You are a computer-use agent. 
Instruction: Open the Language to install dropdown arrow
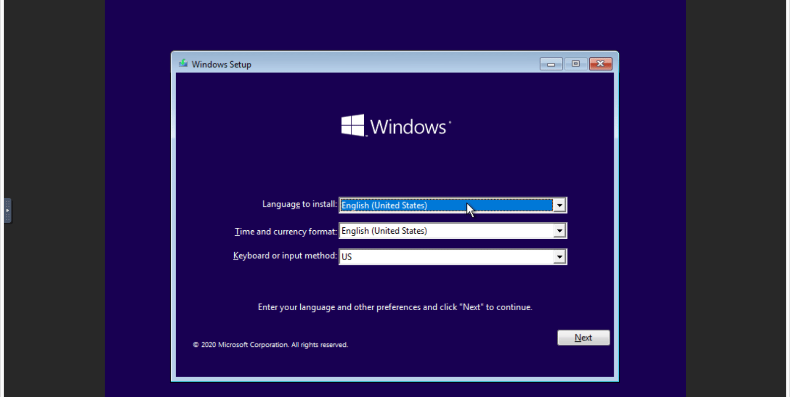(559, 205)
